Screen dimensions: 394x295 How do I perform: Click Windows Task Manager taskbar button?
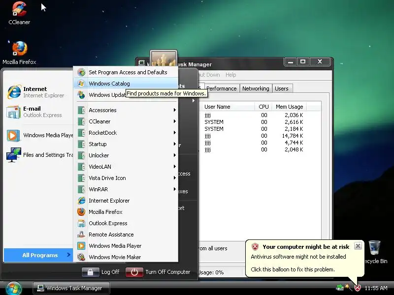[71, 288]
